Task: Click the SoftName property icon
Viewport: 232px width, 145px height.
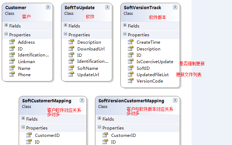Action: [x=71, y=68]
